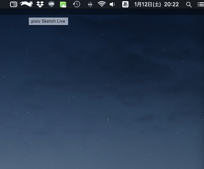Screen dimensions: 204x169
Task: Click the green image app icon
Action: tap(63, 4)
